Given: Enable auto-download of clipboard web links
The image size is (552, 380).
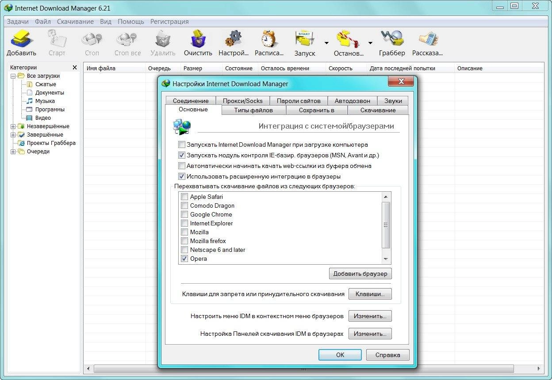Looking at the screenshot, I should [x=181, y=166].
